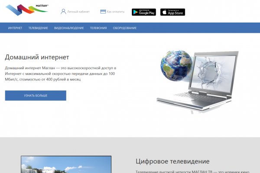
Task: Click the user profile icon
Action: 63,12
